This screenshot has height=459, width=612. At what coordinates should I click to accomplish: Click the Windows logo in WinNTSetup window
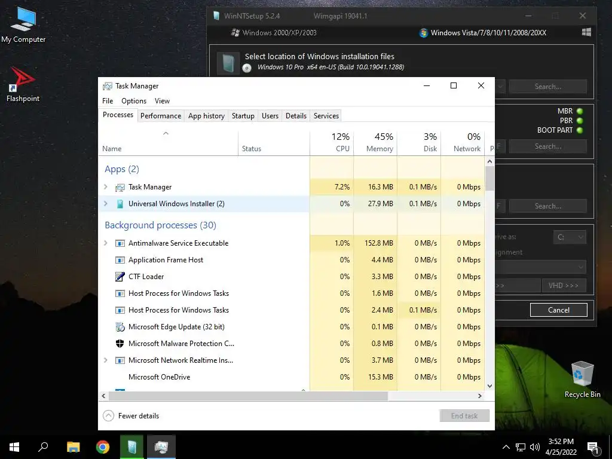586,32
